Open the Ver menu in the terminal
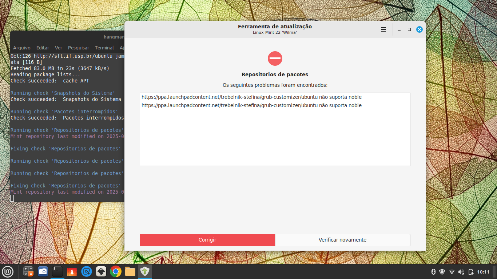497x279 pixels. click(59, 48)
